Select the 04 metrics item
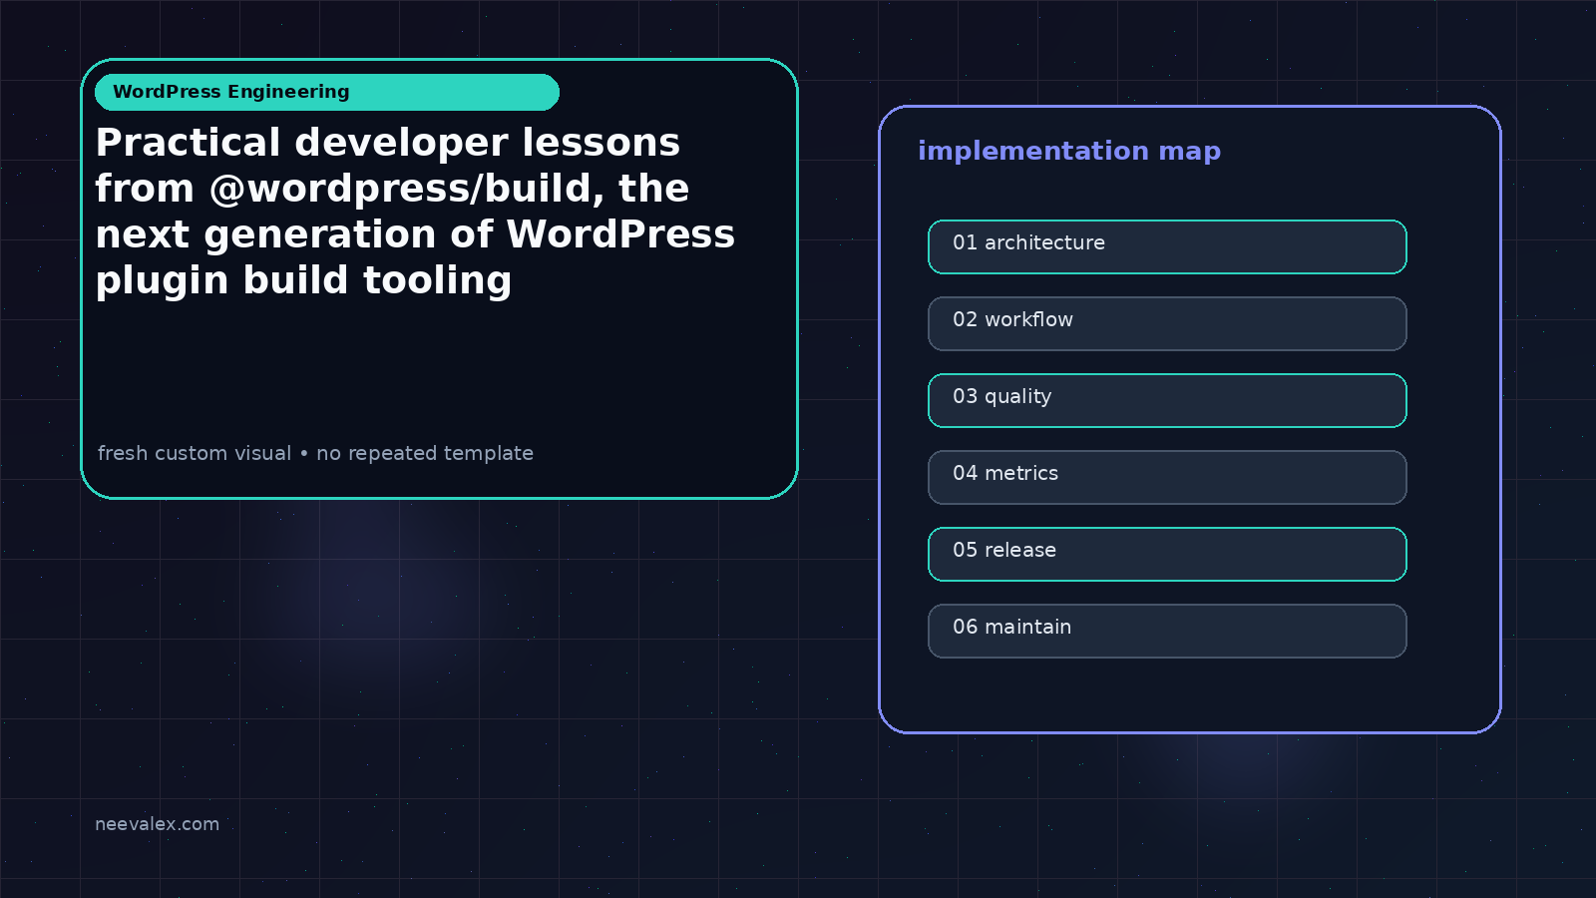Image resolution: width=1596 pixels, height=898 pixels. pyautogui.click(x=1167, y=477)
